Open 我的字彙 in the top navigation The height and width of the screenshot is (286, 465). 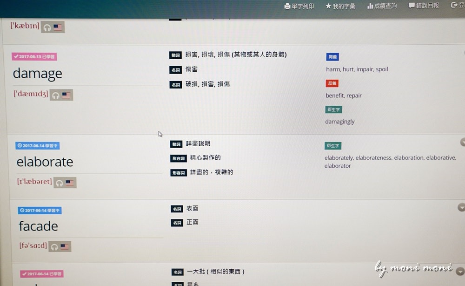[x=340, y=6]
